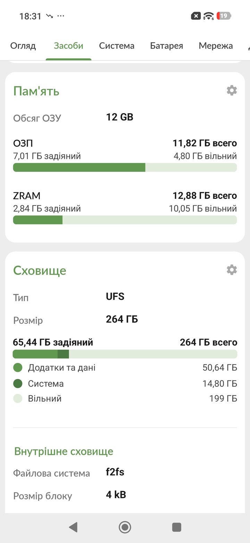The height and width of the screenshot is (543, 250).
Task: Tap the Файлова система f2fs row
Action: pyautogui.click(x=69, y=473)
